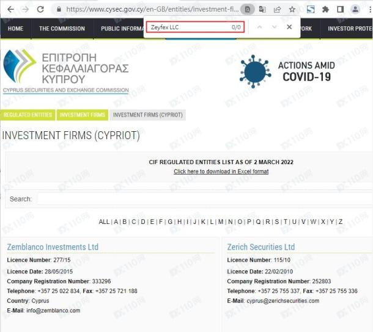The image size is (373, 332).
Task: Click the Cyprus Securities and Exchange Commission logo
Action: pyautogui.click(x=65, y=71)
